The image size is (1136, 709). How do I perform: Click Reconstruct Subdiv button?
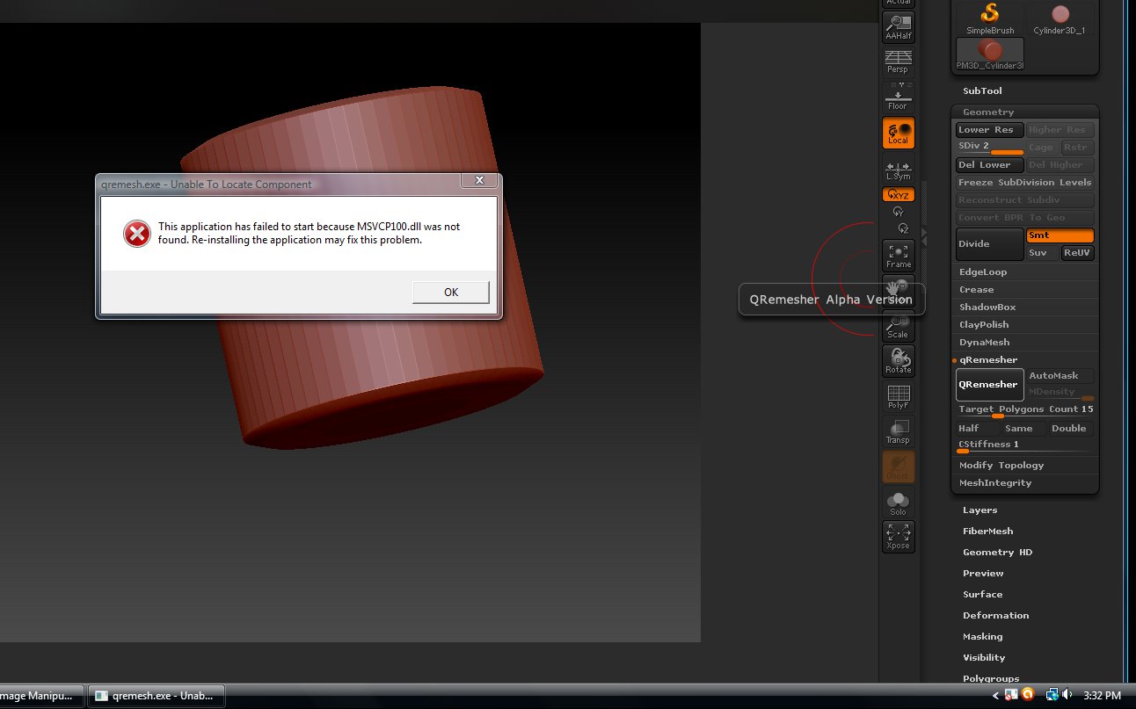1025,200
